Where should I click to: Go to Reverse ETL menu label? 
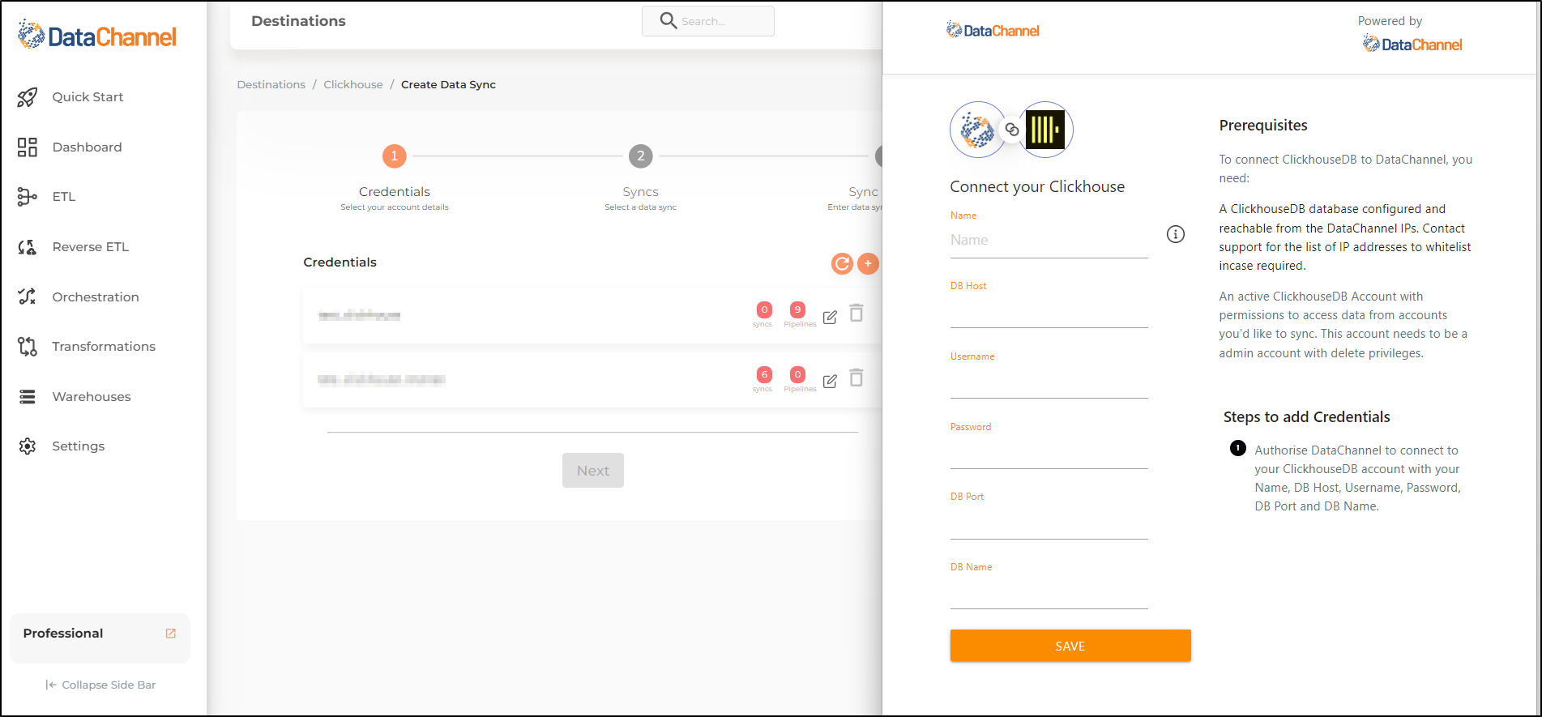(x=91, y=247)
